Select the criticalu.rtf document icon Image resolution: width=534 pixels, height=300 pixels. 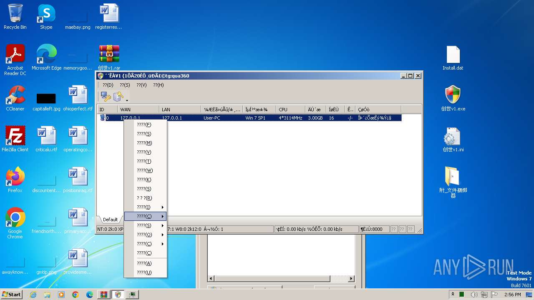point(46,140)
